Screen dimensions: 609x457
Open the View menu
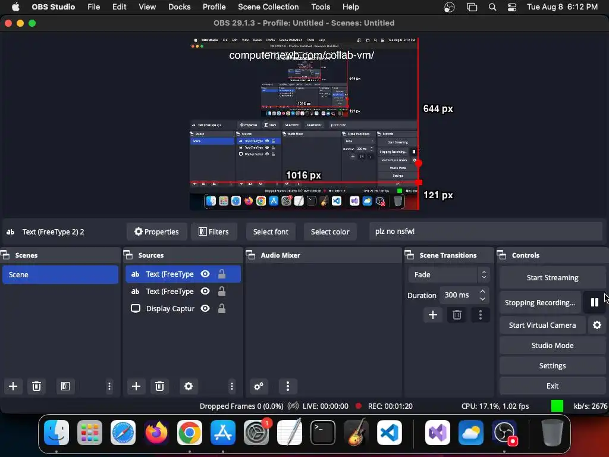click(x=147, y=7)
